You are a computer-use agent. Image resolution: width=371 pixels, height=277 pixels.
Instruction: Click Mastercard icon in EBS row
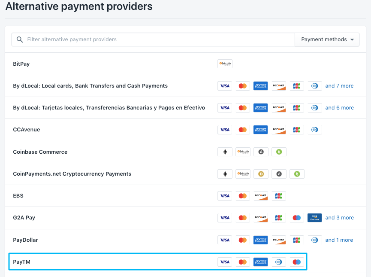242,196
